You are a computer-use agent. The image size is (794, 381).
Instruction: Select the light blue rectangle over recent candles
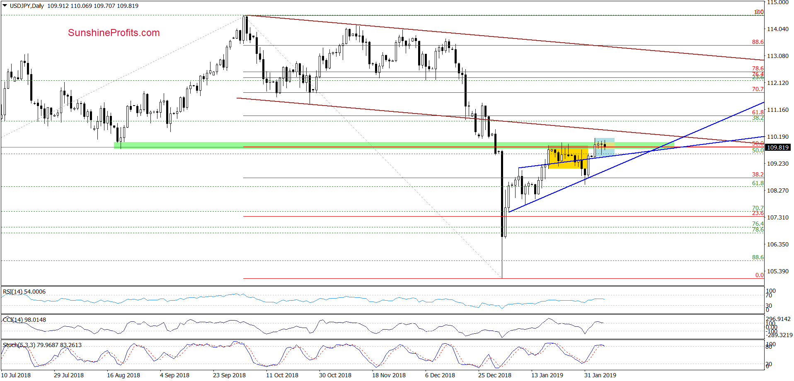[x=605, y=147]
